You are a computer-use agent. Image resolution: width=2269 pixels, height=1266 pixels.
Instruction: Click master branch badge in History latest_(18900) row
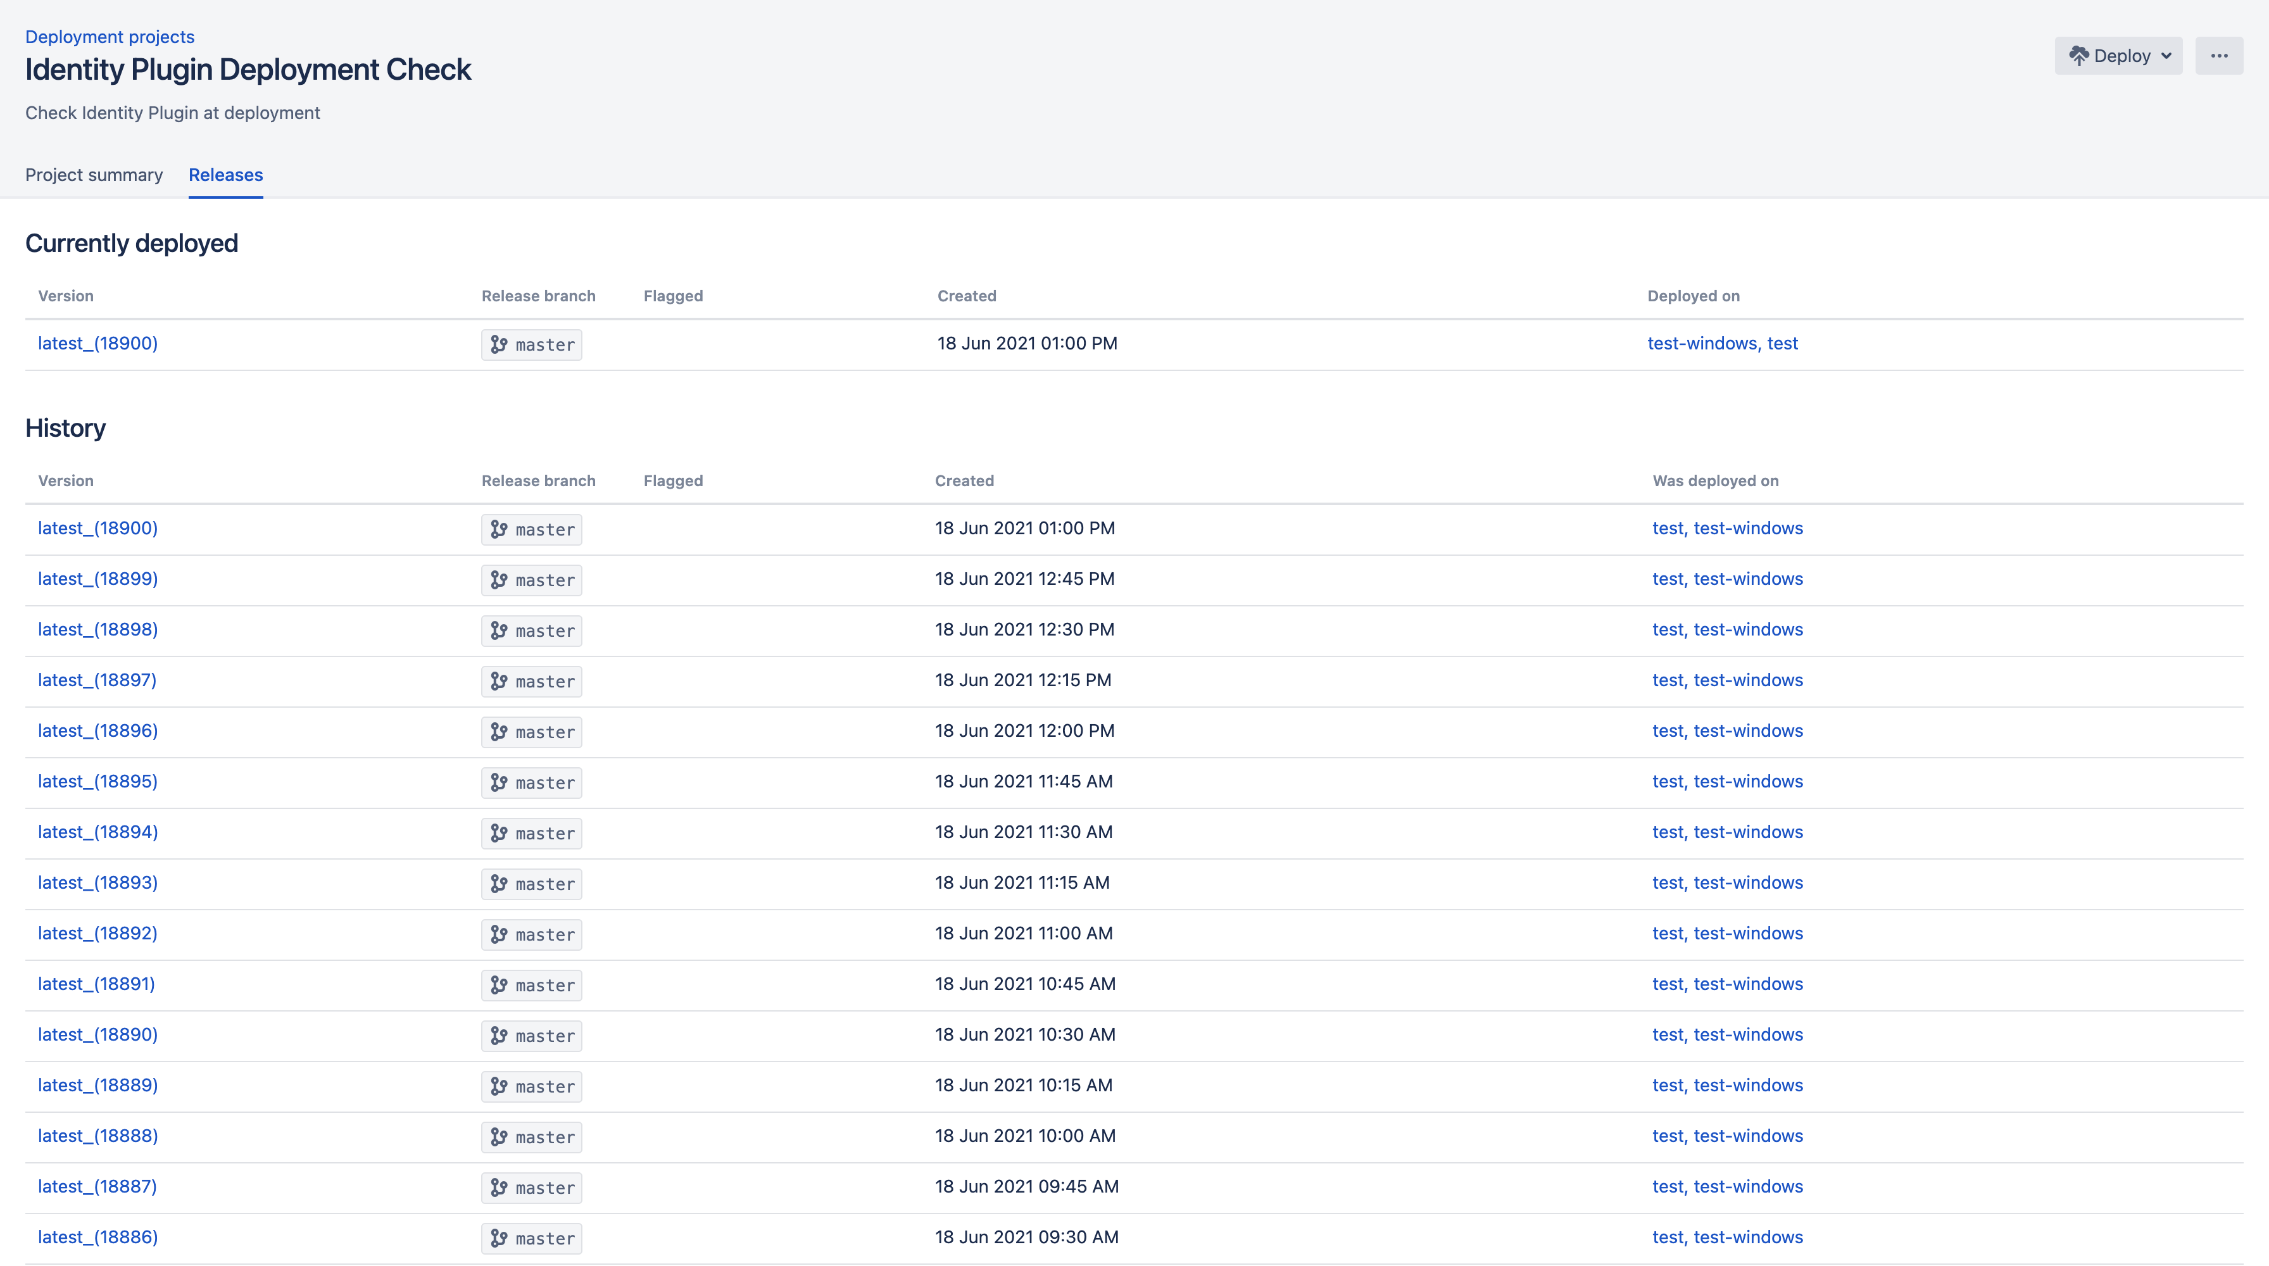click(x=532, y=530)
